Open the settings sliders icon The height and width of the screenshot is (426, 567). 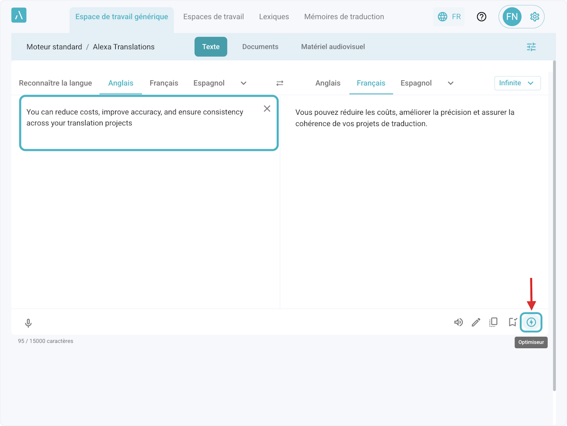pyautogui.click(x=532, y=47)
